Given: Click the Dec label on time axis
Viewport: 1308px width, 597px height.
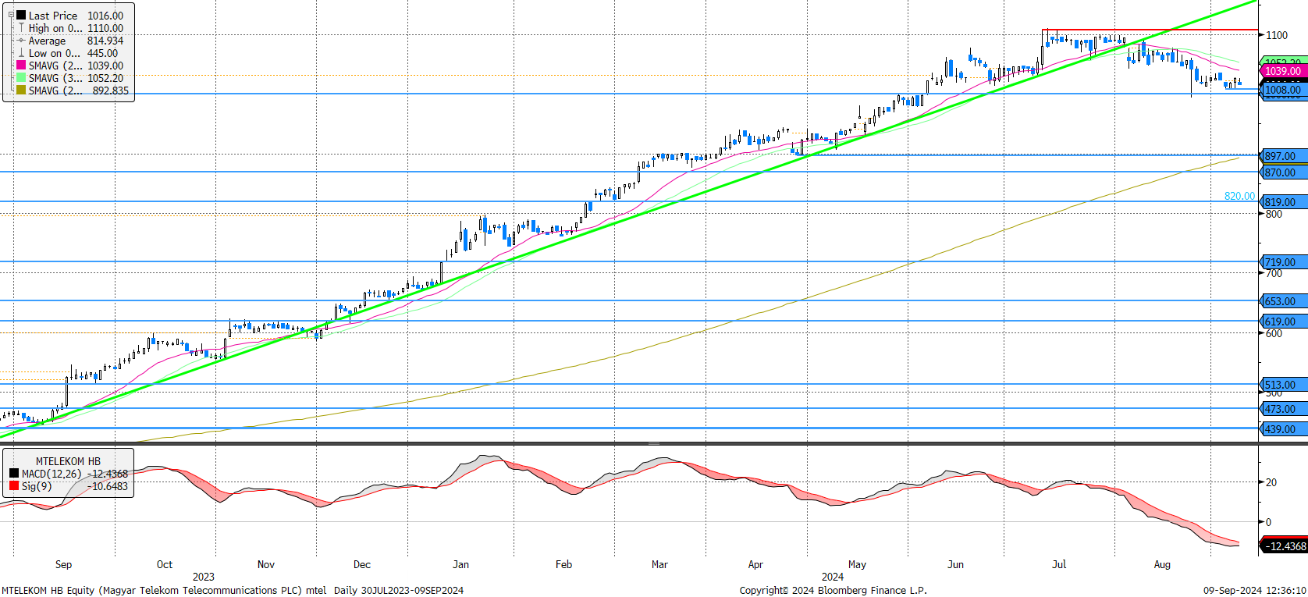Looking at the screenshot, I should tap(362, 564).
